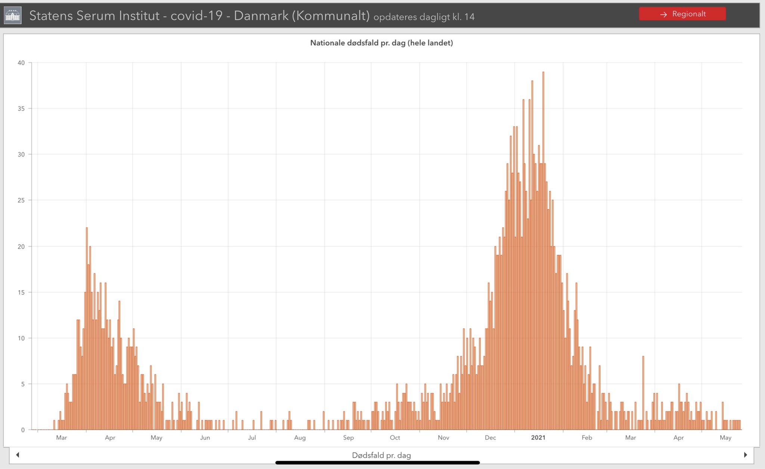This screenshot has width=765, height=469.
Task: Click the 20 value on the y-axis
Action: click(21, 246)
